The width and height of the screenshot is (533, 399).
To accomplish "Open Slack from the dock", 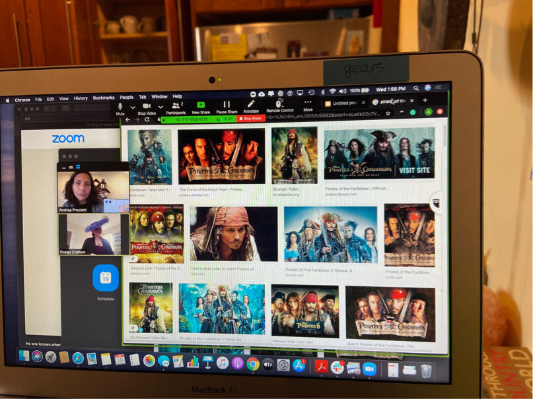I will [x=338, y=367].
